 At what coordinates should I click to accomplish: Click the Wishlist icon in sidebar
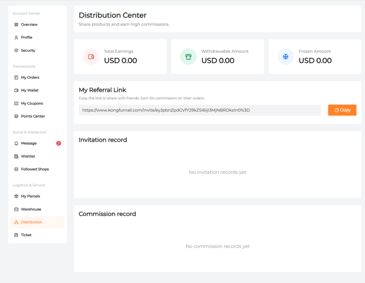coord(16,156)
